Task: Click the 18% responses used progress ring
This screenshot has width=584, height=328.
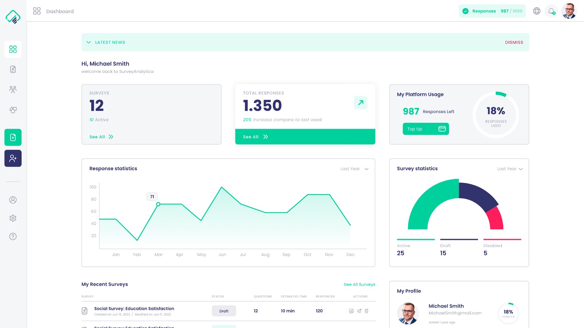Action: (x=496, y=115)
